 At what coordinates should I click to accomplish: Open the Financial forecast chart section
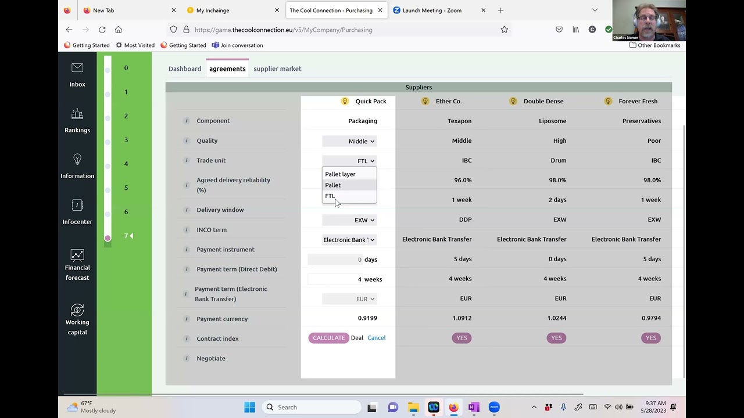click(77, 265)
